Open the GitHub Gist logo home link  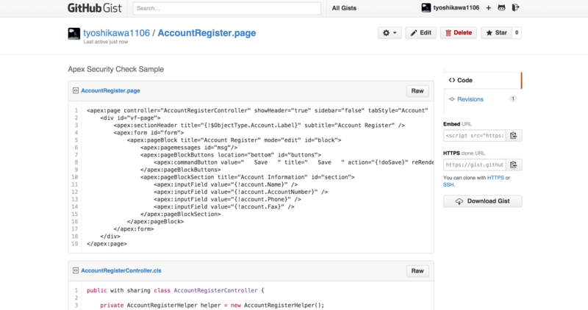pos(95,8)
